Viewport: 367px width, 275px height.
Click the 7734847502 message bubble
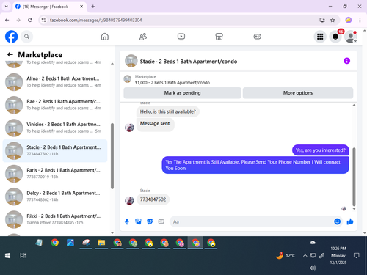[153, 199]
